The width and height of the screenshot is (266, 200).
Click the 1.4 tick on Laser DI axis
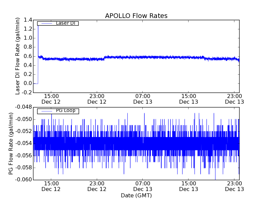pos(28,20)
